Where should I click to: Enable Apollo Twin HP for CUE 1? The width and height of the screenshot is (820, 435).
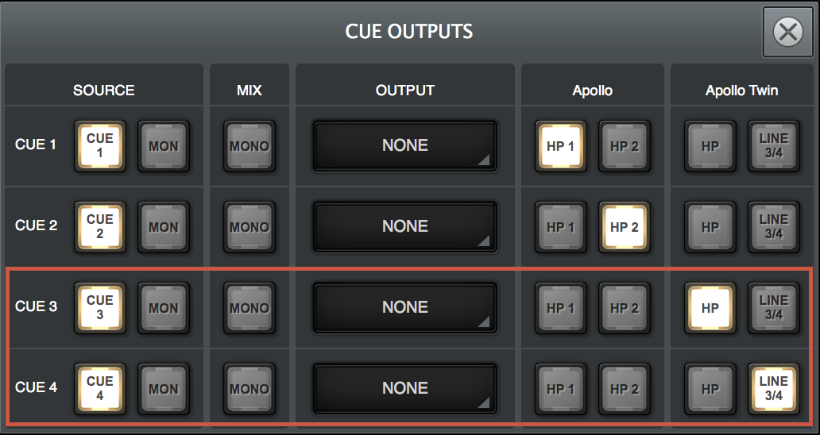click(710, 146)
